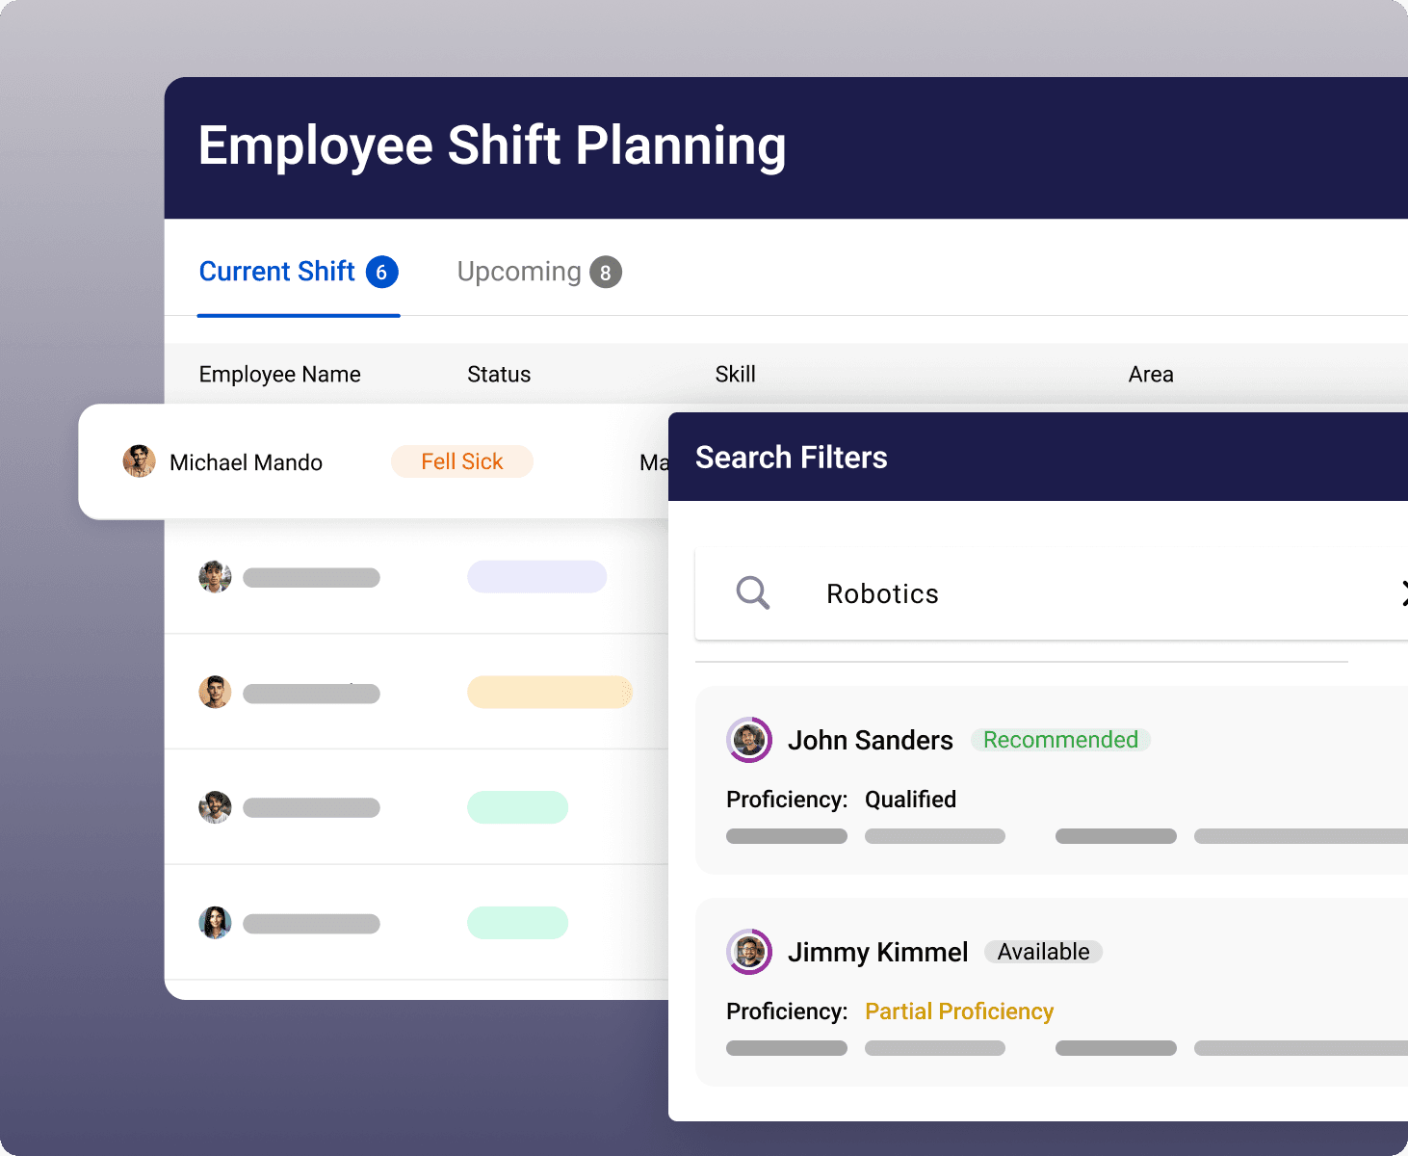Sort by Employee Name column header

click(279, 374)
